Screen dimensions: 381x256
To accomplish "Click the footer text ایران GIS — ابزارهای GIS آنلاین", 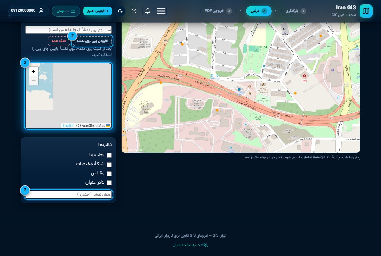I will 190,236.
